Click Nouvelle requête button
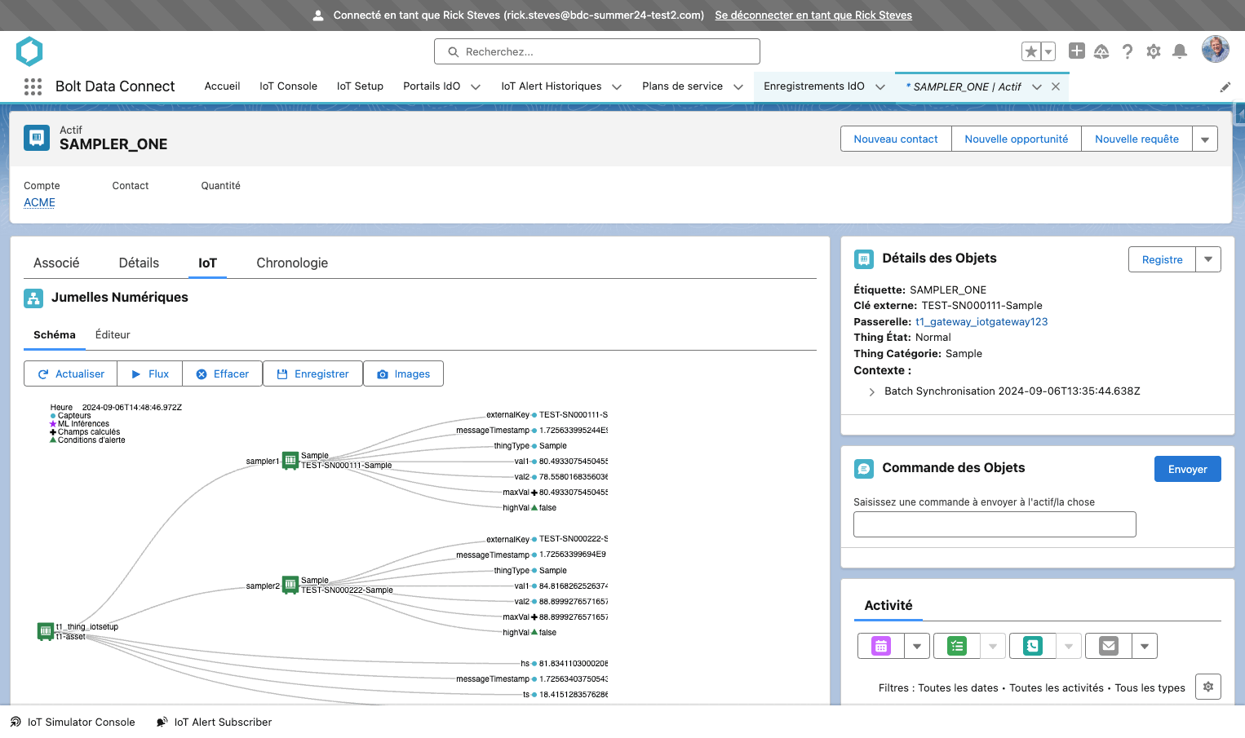 click(1136, 139)
